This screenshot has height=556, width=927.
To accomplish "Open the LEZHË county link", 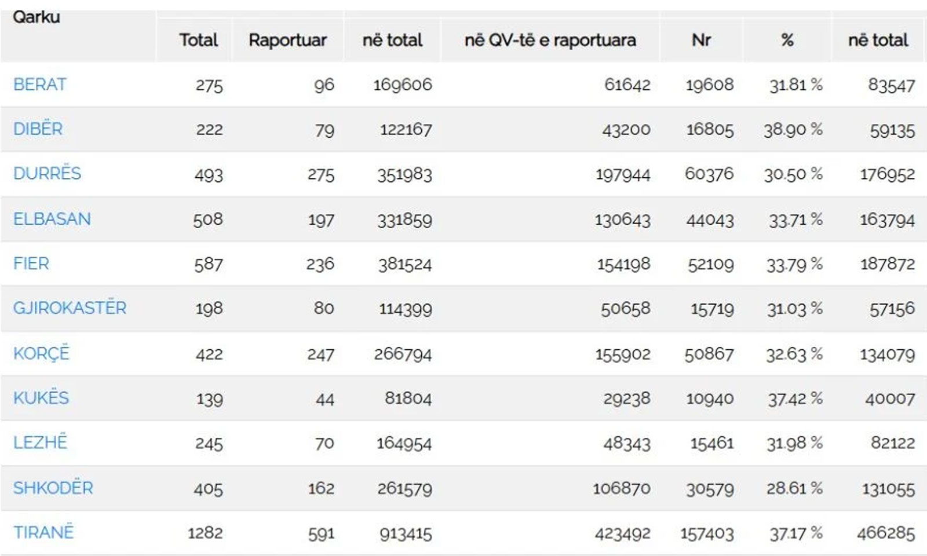I will 41,442.
